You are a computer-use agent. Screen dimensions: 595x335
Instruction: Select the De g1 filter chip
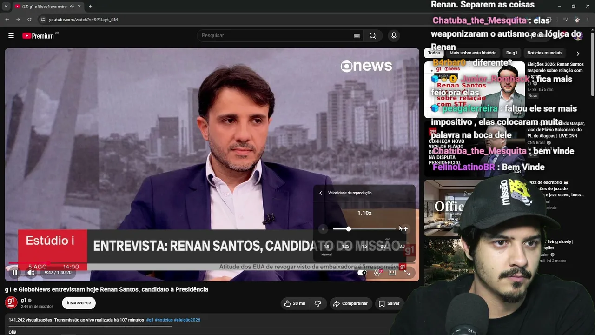[x=511, y=53]
